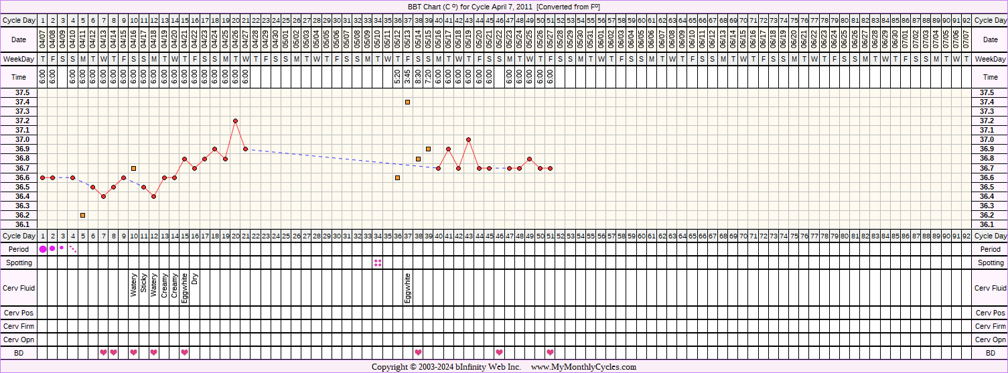Click the Eggwhite entry on cycle day 37
This screenshot has height=373, width=1008.
coord(408,288)
